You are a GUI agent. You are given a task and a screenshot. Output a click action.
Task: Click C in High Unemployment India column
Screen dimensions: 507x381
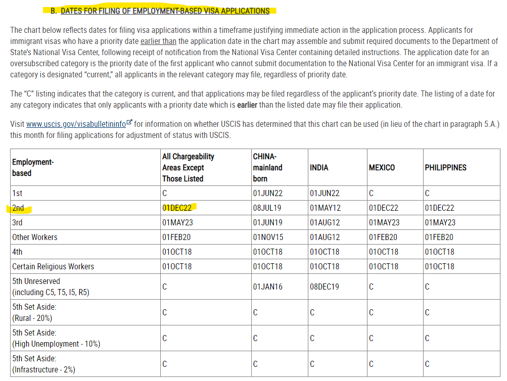(312, 339)
